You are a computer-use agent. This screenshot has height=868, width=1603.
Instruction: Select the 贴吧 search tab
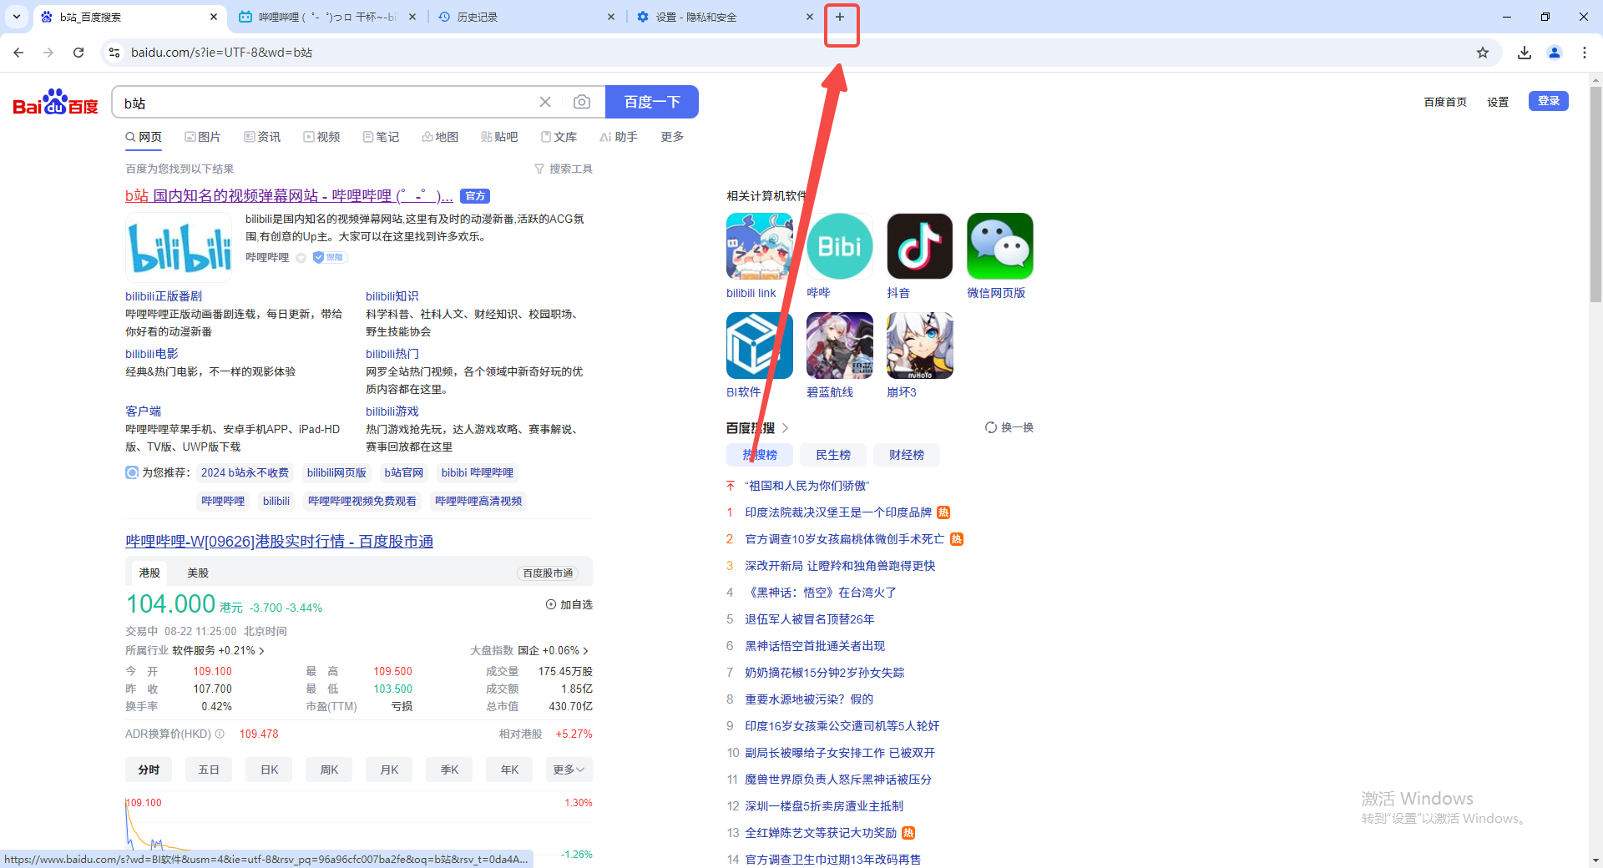(499, 137)
